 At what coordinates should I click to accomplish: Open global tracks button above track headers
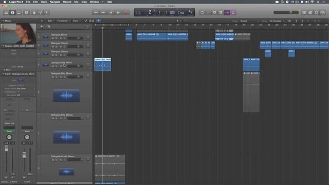(88, 26)
